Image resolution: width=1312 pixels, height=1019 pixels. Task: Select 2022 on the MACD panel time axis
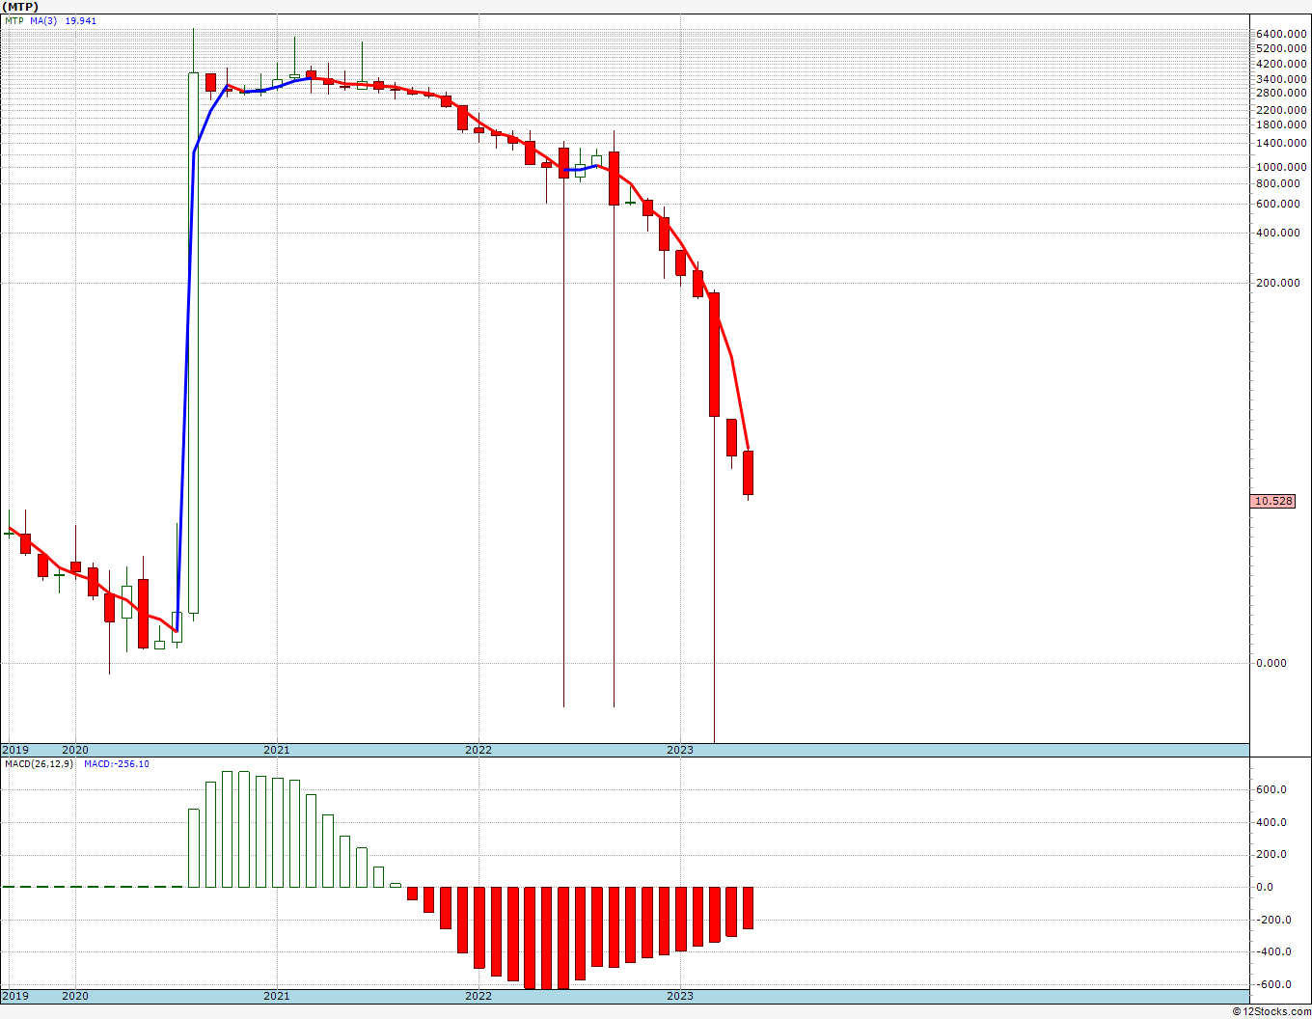tap(478, 996)
